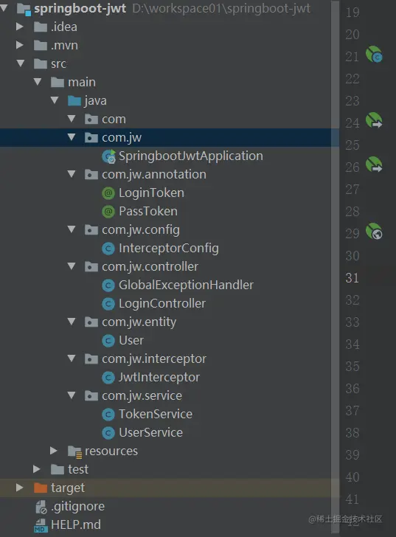Click the Spring request mapping gutter icon on line 29
This screenshot has height=537, width=396.
coord(374,231)
